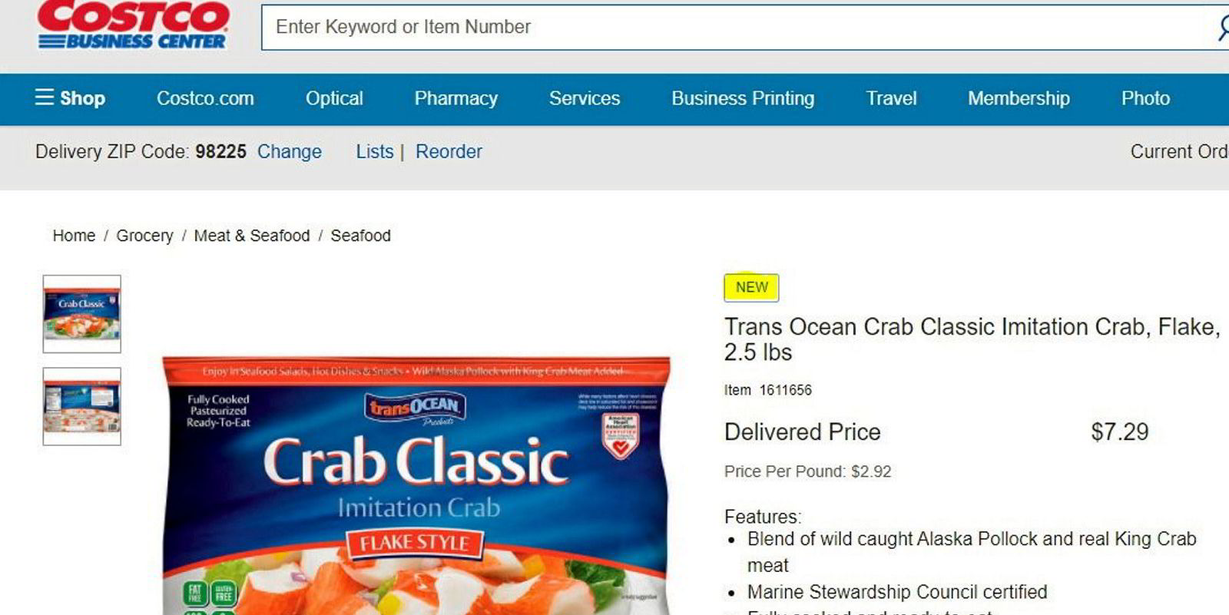Open the Membership menu
Viewport: 1229px width, 615px height.
pyautogui.click(x=1019, y=98)
